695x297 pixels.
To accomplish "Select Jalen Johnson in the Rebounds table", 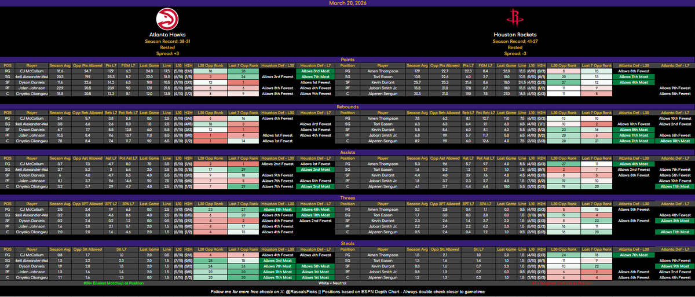I will (x=31, y=134).
